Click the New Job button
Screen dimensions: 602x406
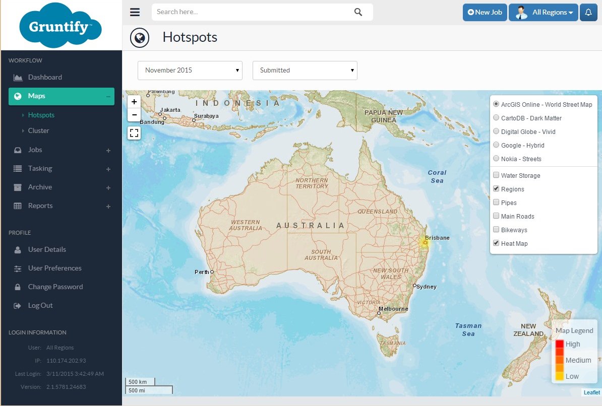pyautogui.click(x=485, y=12)
